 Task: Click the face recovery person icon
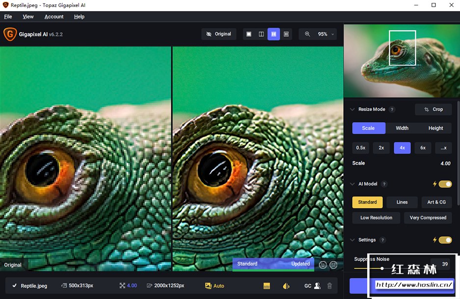[x=317, y=286]
